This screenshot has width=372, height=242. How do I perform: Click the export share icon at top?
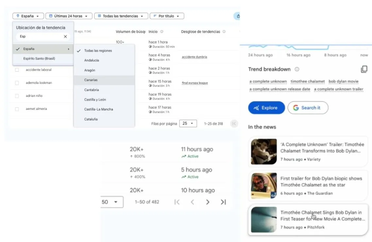237,16
